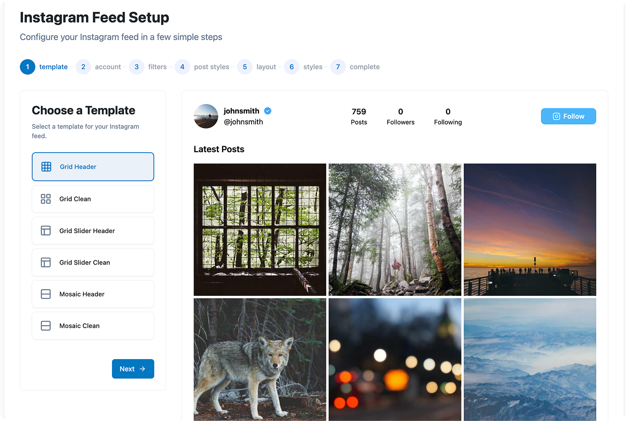Image resolution: width=626 pixels, height=421 pixels.
Task: Click the Instagram Follow button
Action: click(x=568, y=116)
